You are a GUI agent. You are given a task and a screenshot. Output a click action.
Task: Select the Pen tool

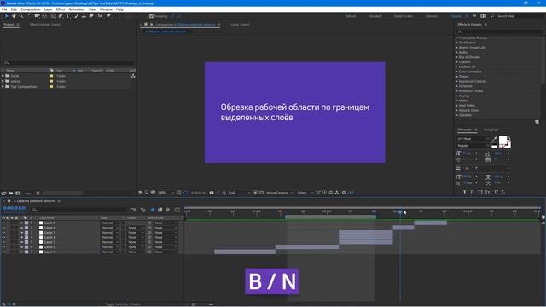pyautogui.click(x=61, y=16)
